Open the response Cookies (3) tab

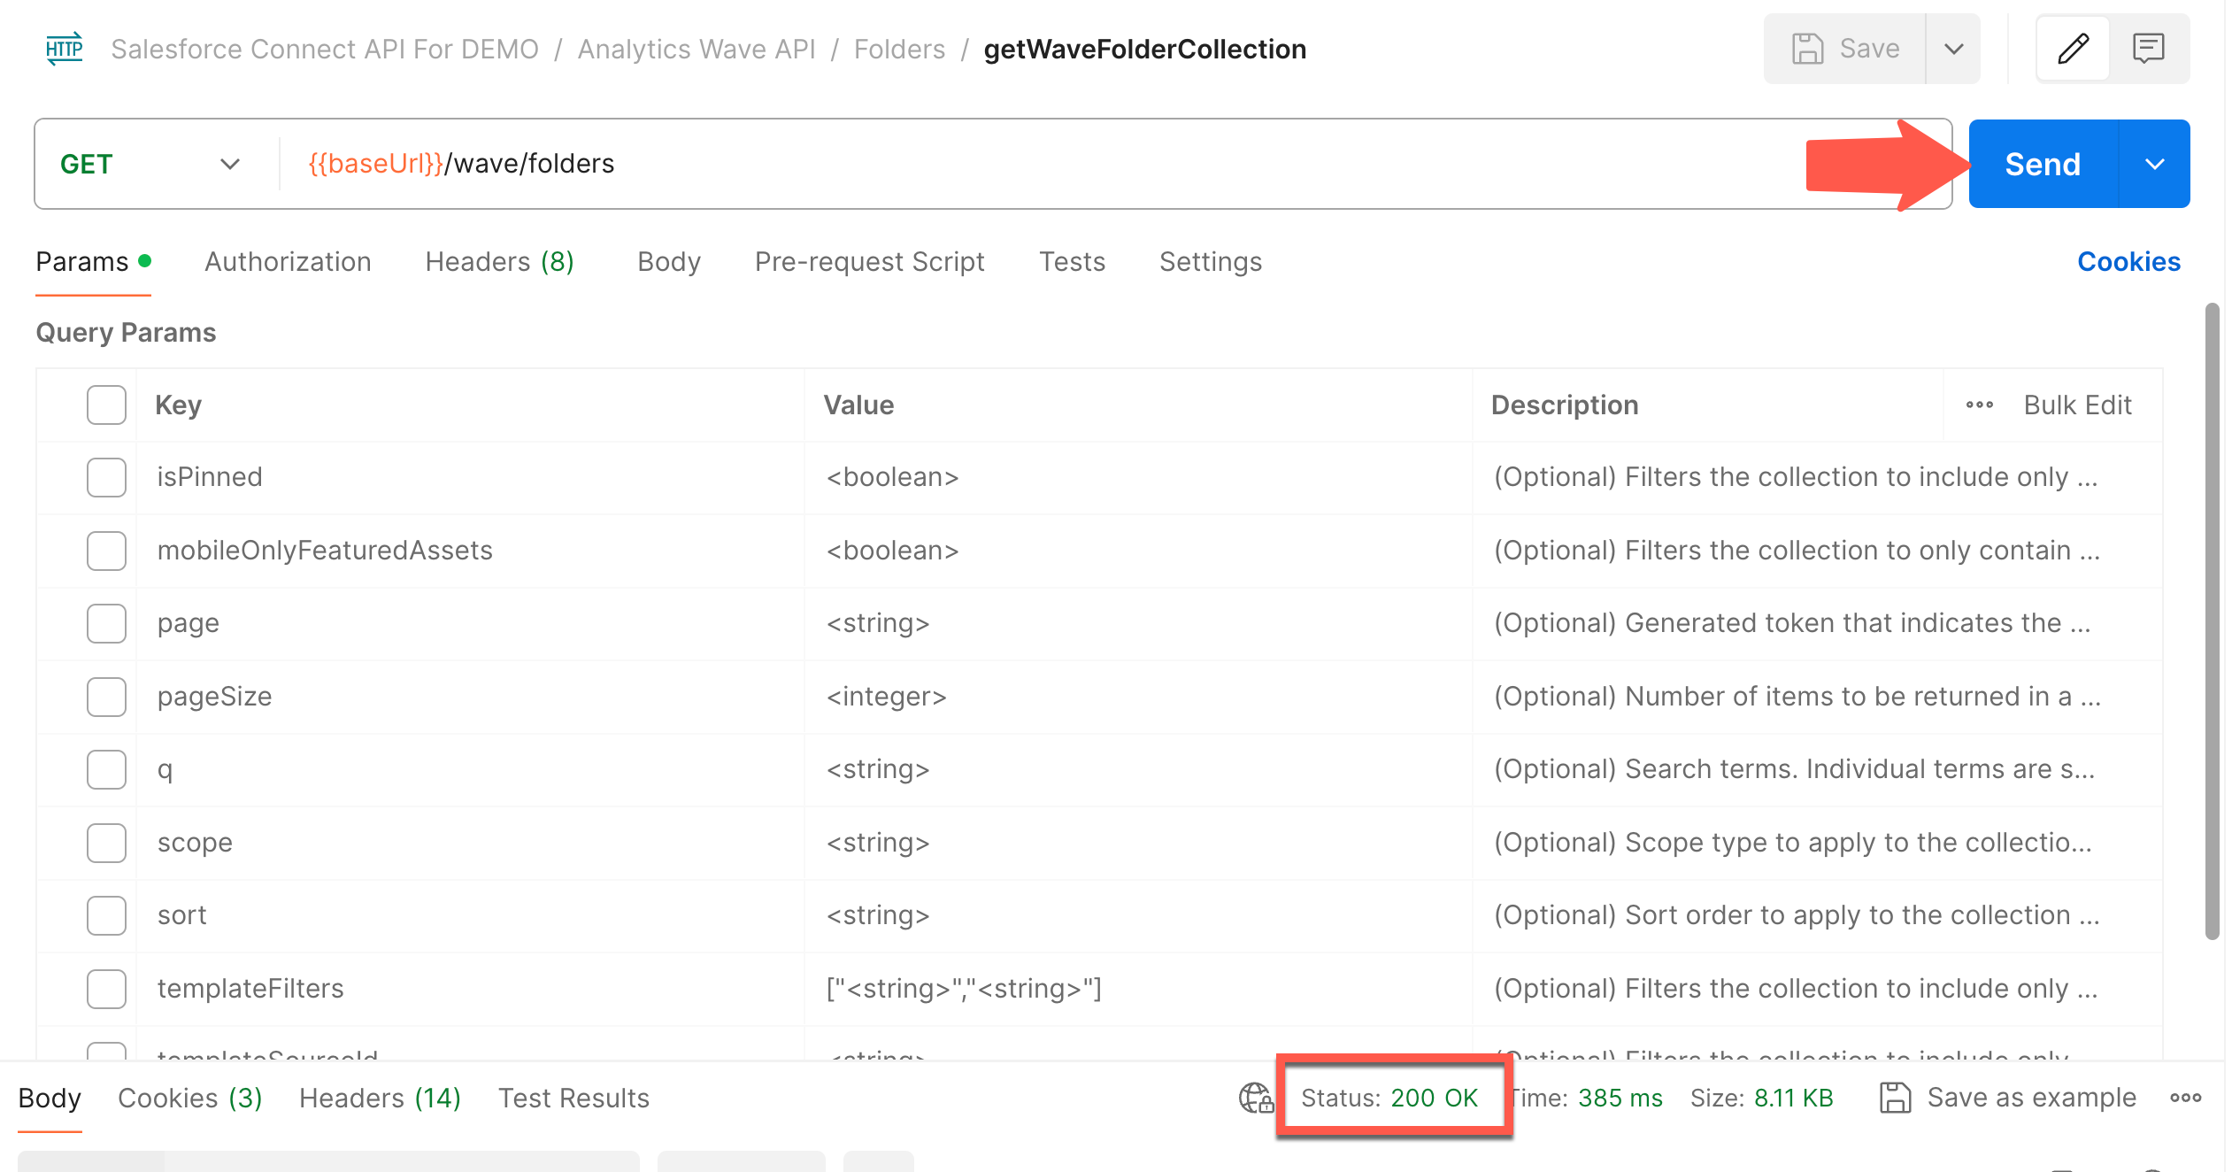tap(190, 1098)
